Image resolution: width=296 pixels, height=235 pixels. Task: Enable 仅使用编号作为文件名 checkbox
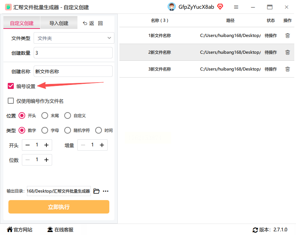[11, 101]
